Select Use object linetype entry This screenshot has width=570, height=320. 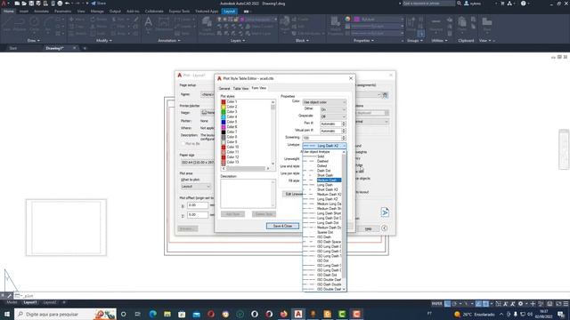click(322, 152)
